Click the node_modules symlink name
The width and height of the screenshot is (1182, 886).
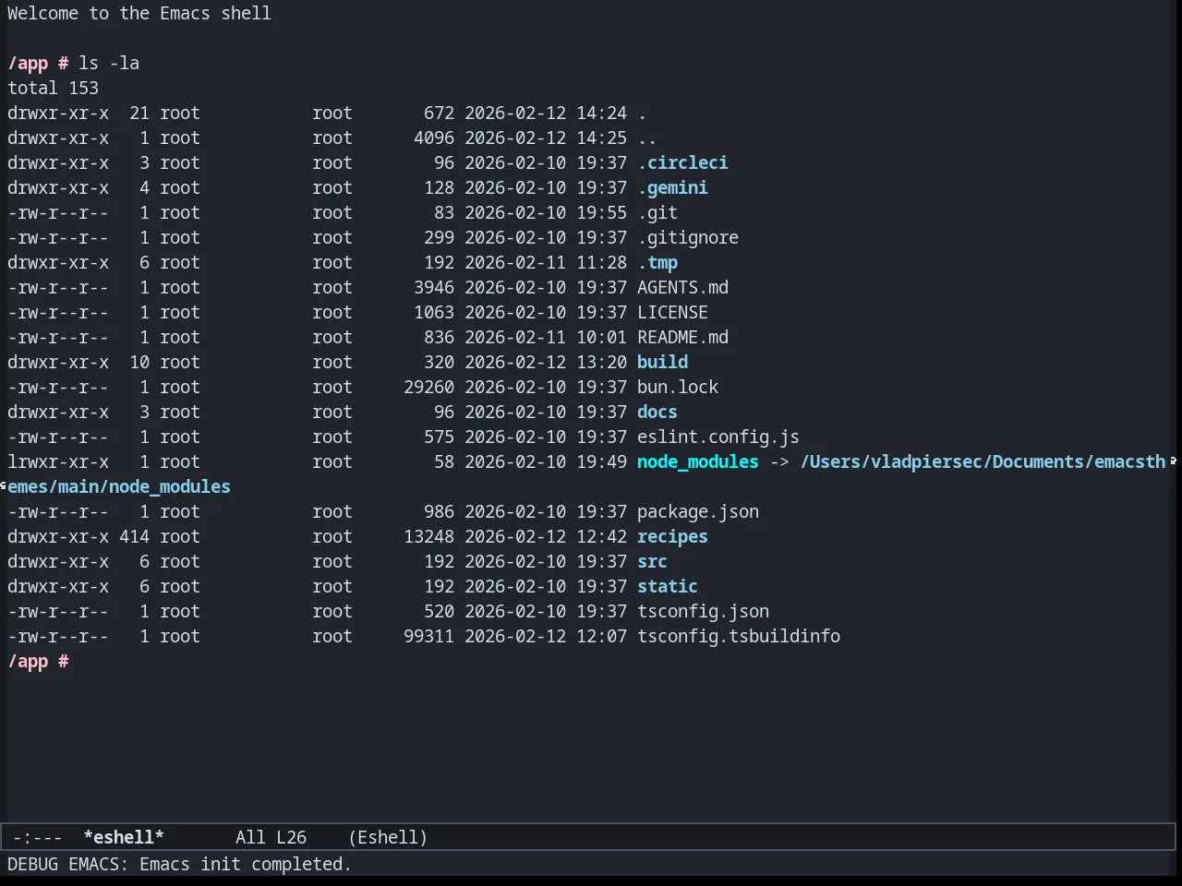[x=698, y=461]
